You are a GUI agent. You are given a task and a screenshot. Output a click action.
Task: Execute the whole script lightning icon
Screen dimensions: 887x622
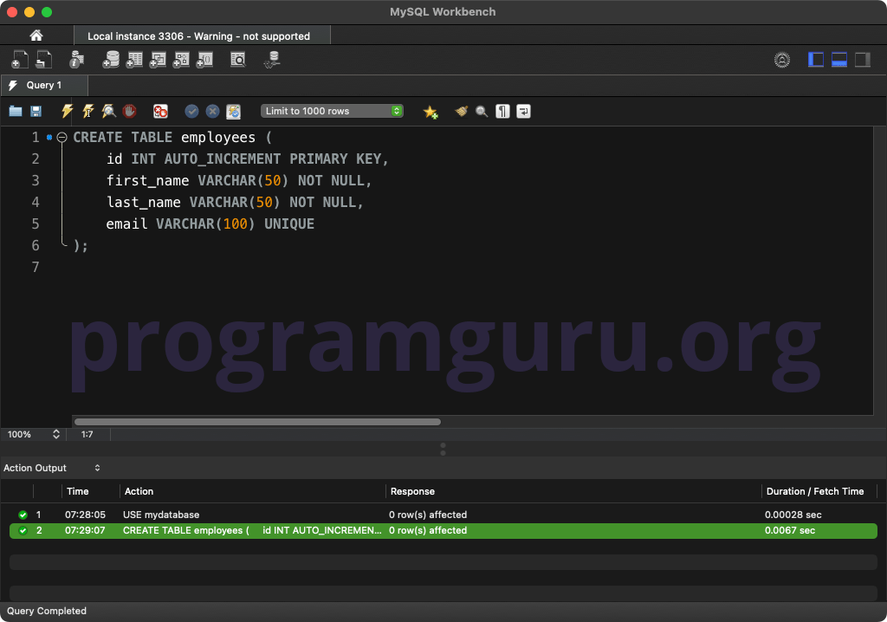click(x=67, y=111)
